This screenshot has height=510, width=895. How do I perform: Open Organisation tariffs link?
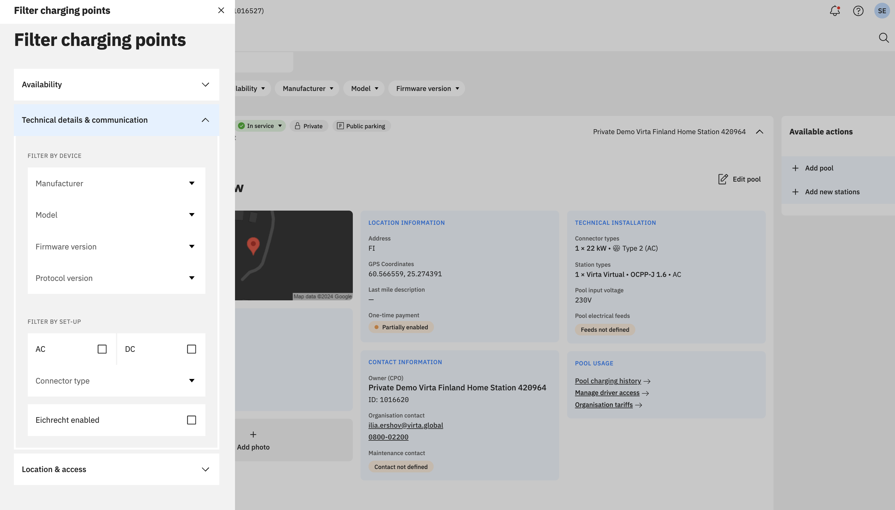(604, 405)
